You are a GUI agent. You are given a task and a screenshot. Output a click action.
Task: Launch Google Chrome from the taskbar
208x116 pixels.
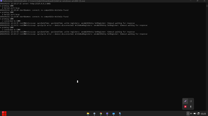coord(101,114)
